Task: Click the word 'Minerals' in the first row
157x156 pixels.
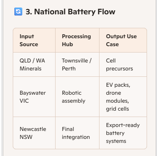Action: pos(30,68)
